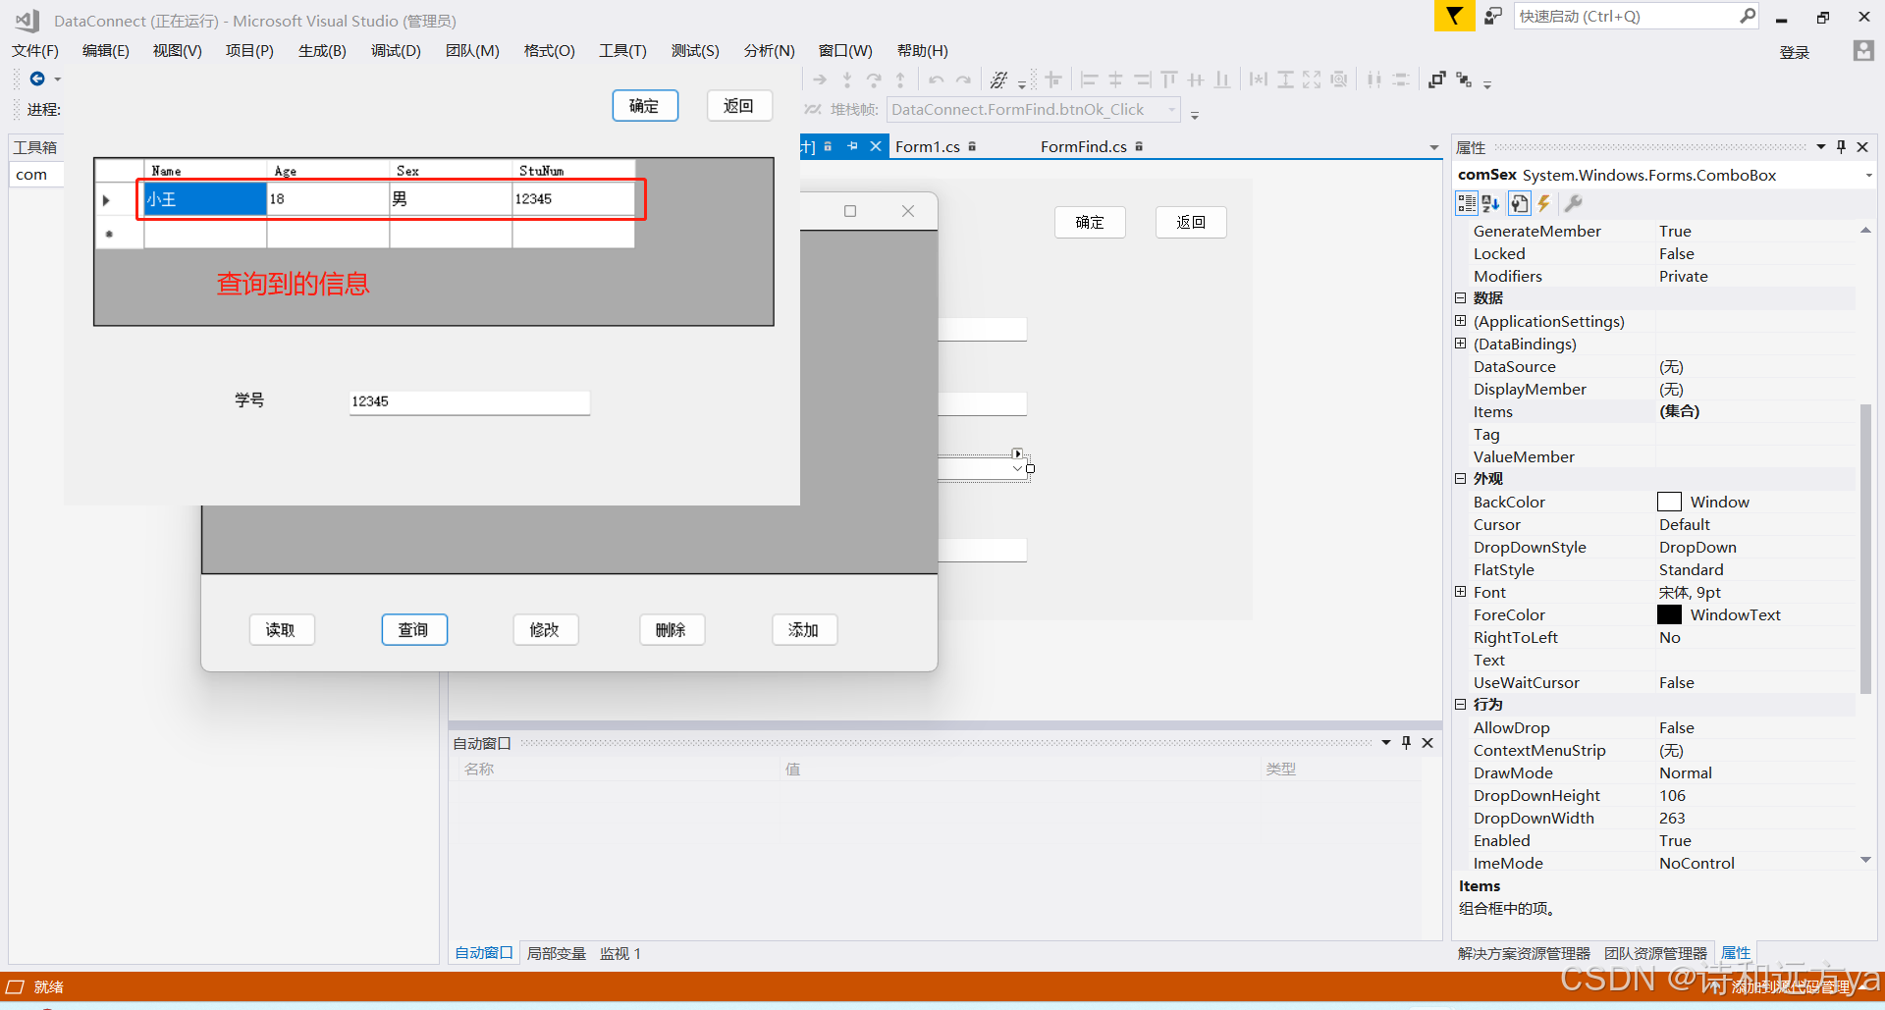Click the BackColor white color swatch
This screenshot has width=1885, height=1010.
click(x=1669, y=502)
